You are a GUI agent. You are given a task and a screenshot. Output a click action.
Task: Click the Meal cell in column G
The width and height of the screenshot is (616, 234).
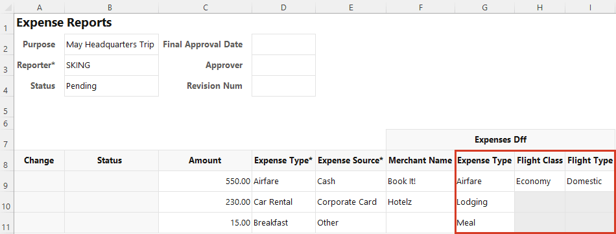point(485,223)
